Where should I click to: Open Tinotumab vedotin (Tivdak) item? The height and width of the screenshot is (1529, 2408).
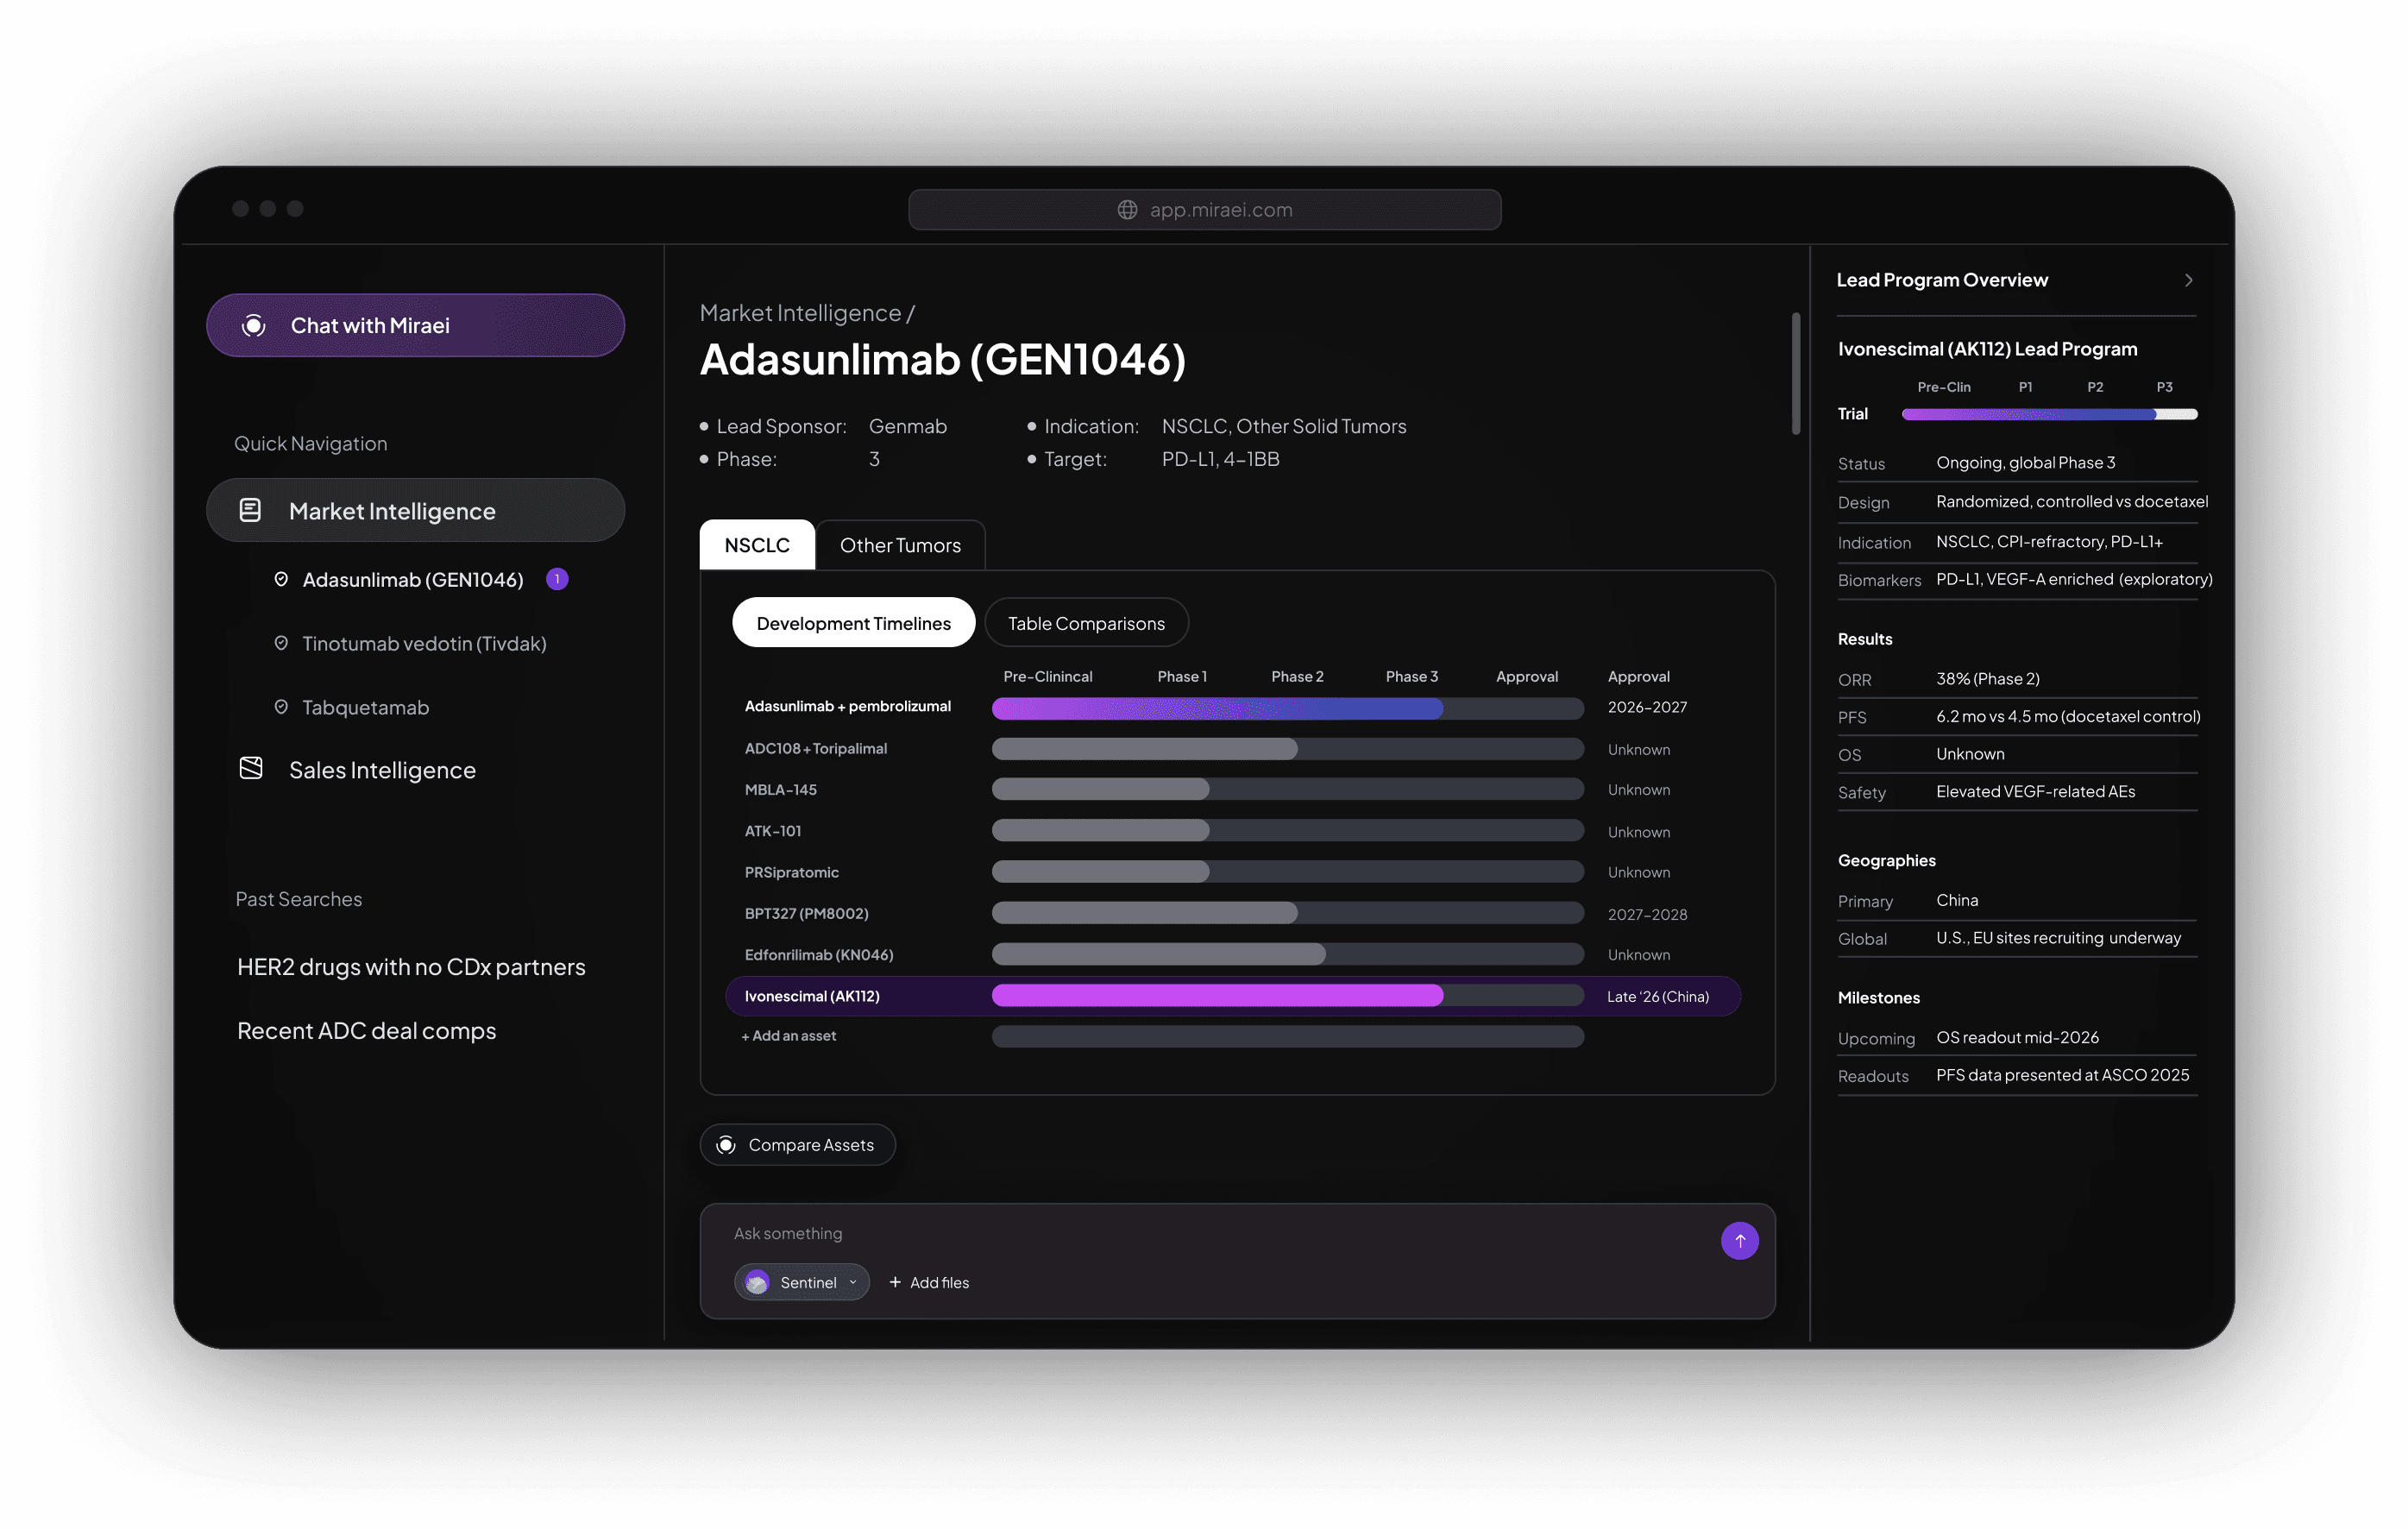[424, 643]
